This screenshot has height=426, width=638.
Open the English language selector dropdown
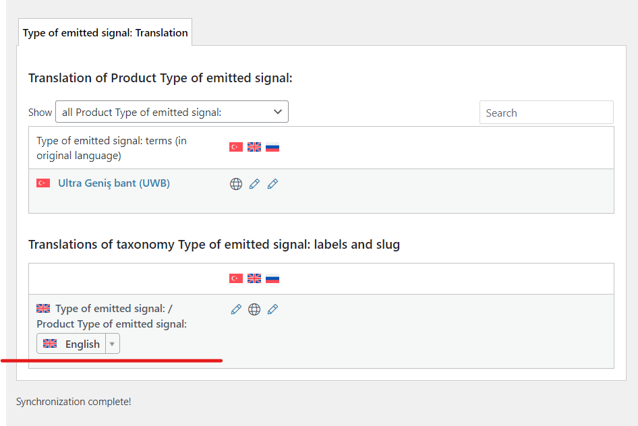click(x=78, y=344)
